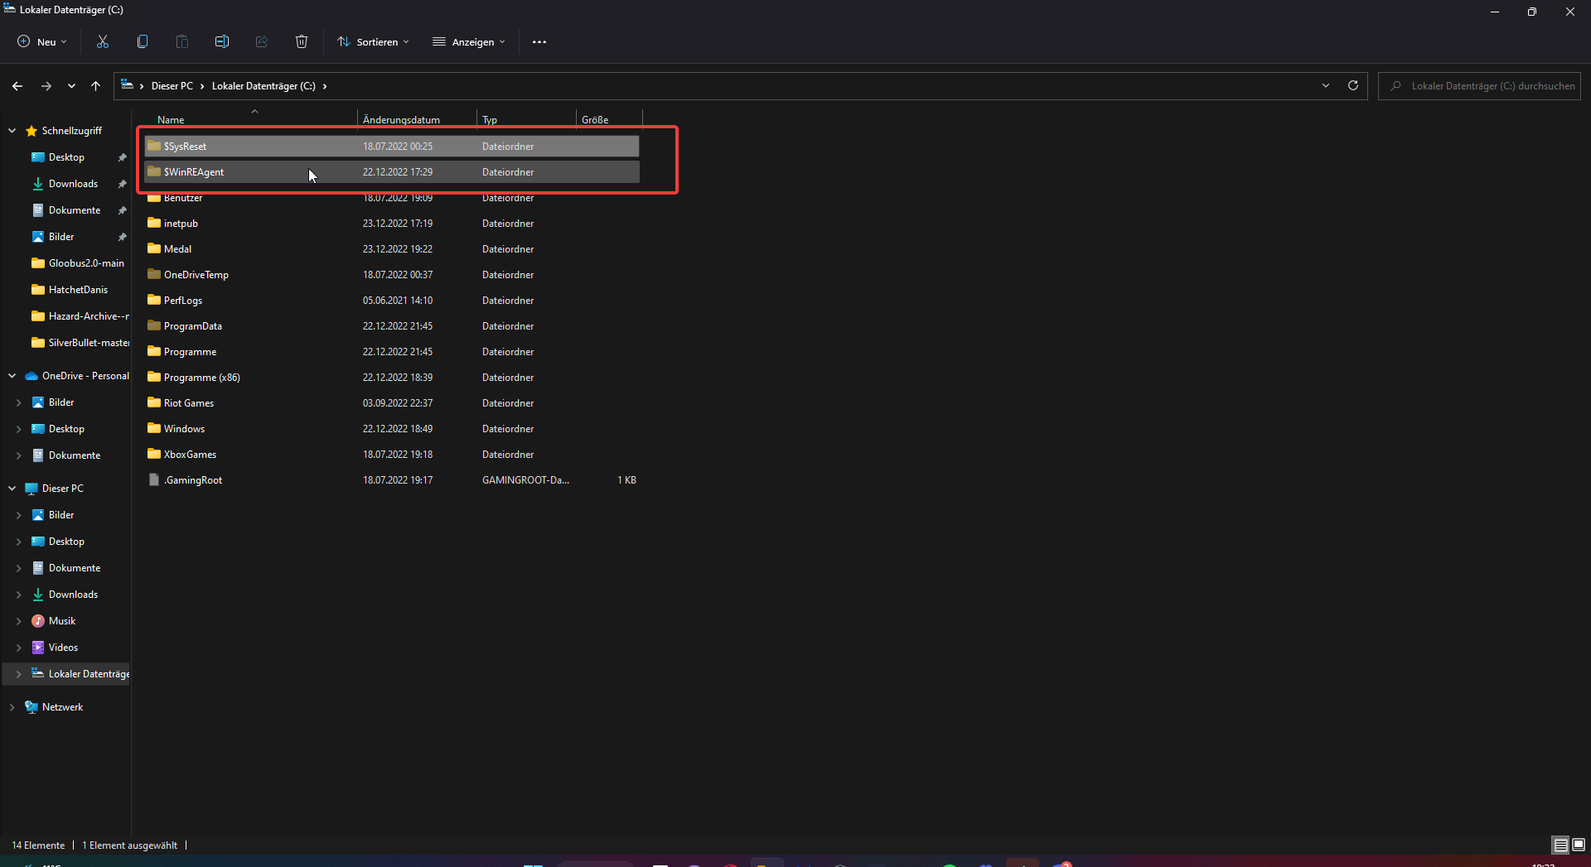Open the three-dots more options menu

tap(539, 42)
